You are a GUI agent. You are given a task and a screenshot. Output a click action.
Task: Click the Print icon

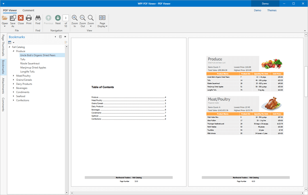coord(29,18)
